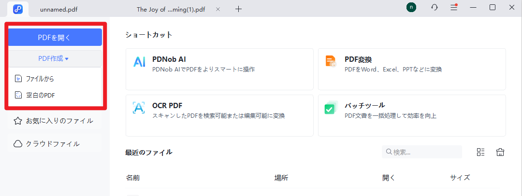The image size is (522, 196).
Task: Click the green バッチツール checkmark icon
Action: 331,108
